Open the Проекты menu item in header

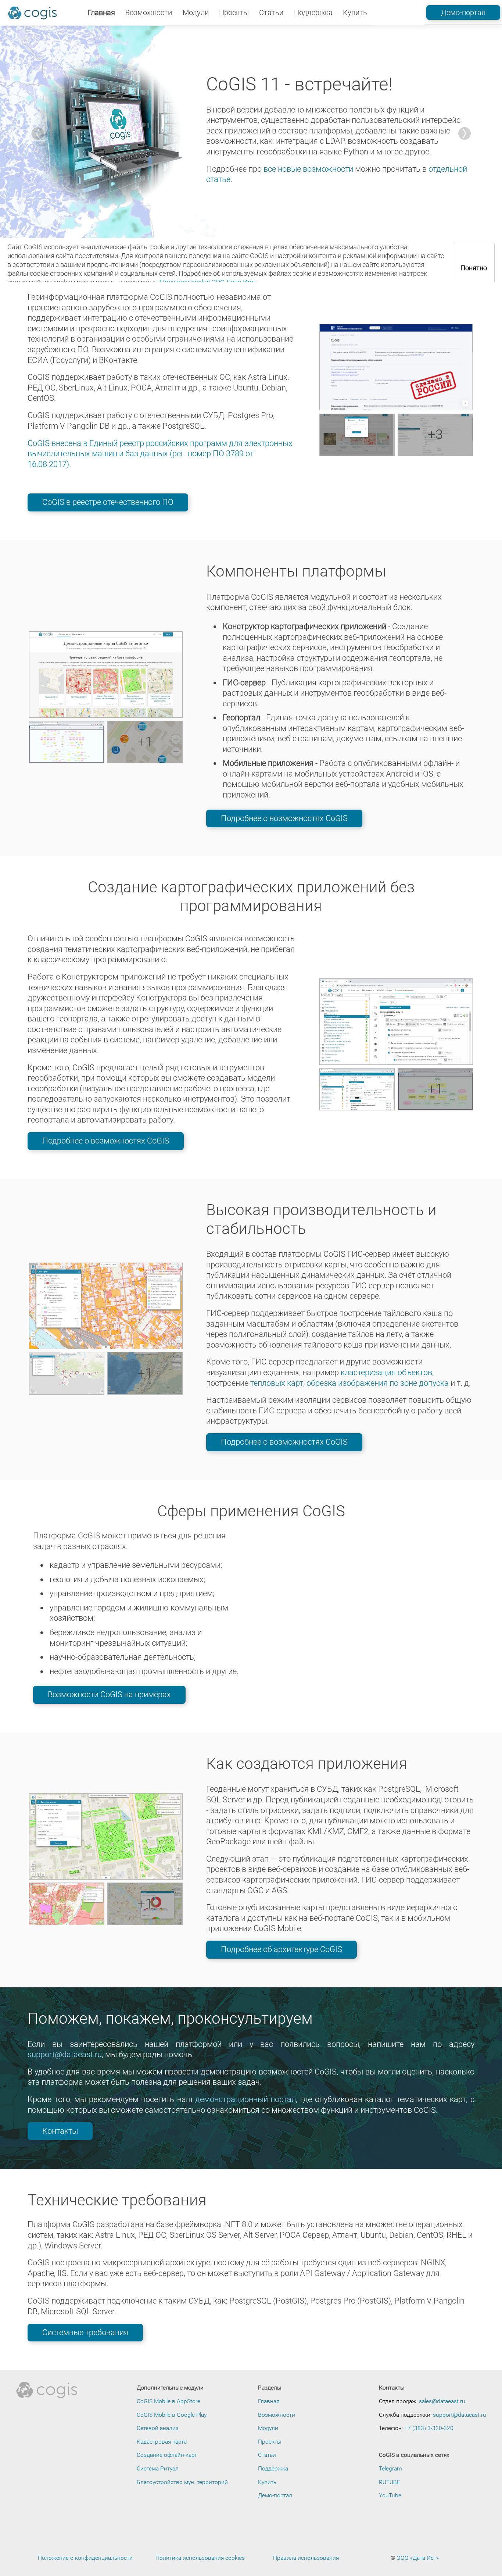[x=234, y=13]
